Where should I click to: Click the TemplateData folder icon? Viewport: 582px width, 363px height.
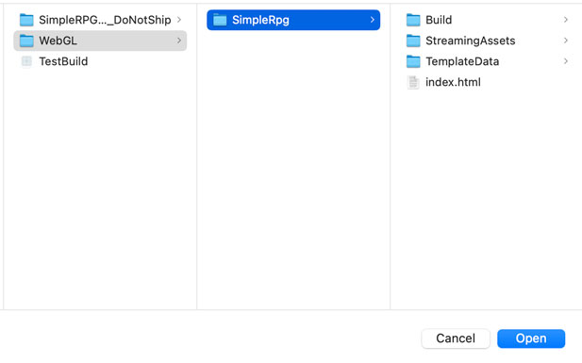[x=413, y=61]
